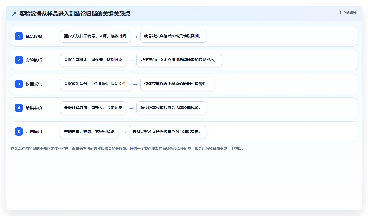Click the title 实验数据从样品进入到结论归档的关键关联点

pos(75,14)
